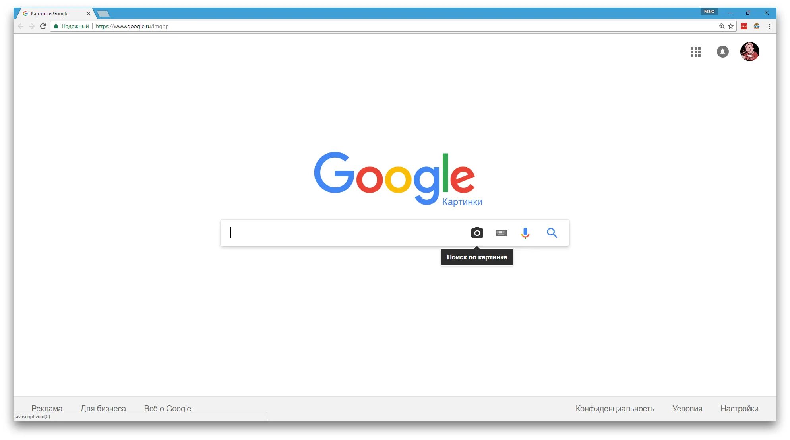Open search by image camera icon
The height and width of the screenshot is (440, 790).
tap(477, 233)
